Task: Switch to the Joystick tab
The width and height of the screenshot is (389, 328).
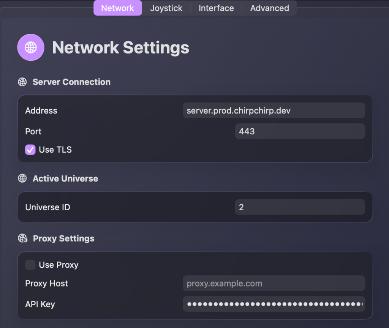Action: click(166, 8)
